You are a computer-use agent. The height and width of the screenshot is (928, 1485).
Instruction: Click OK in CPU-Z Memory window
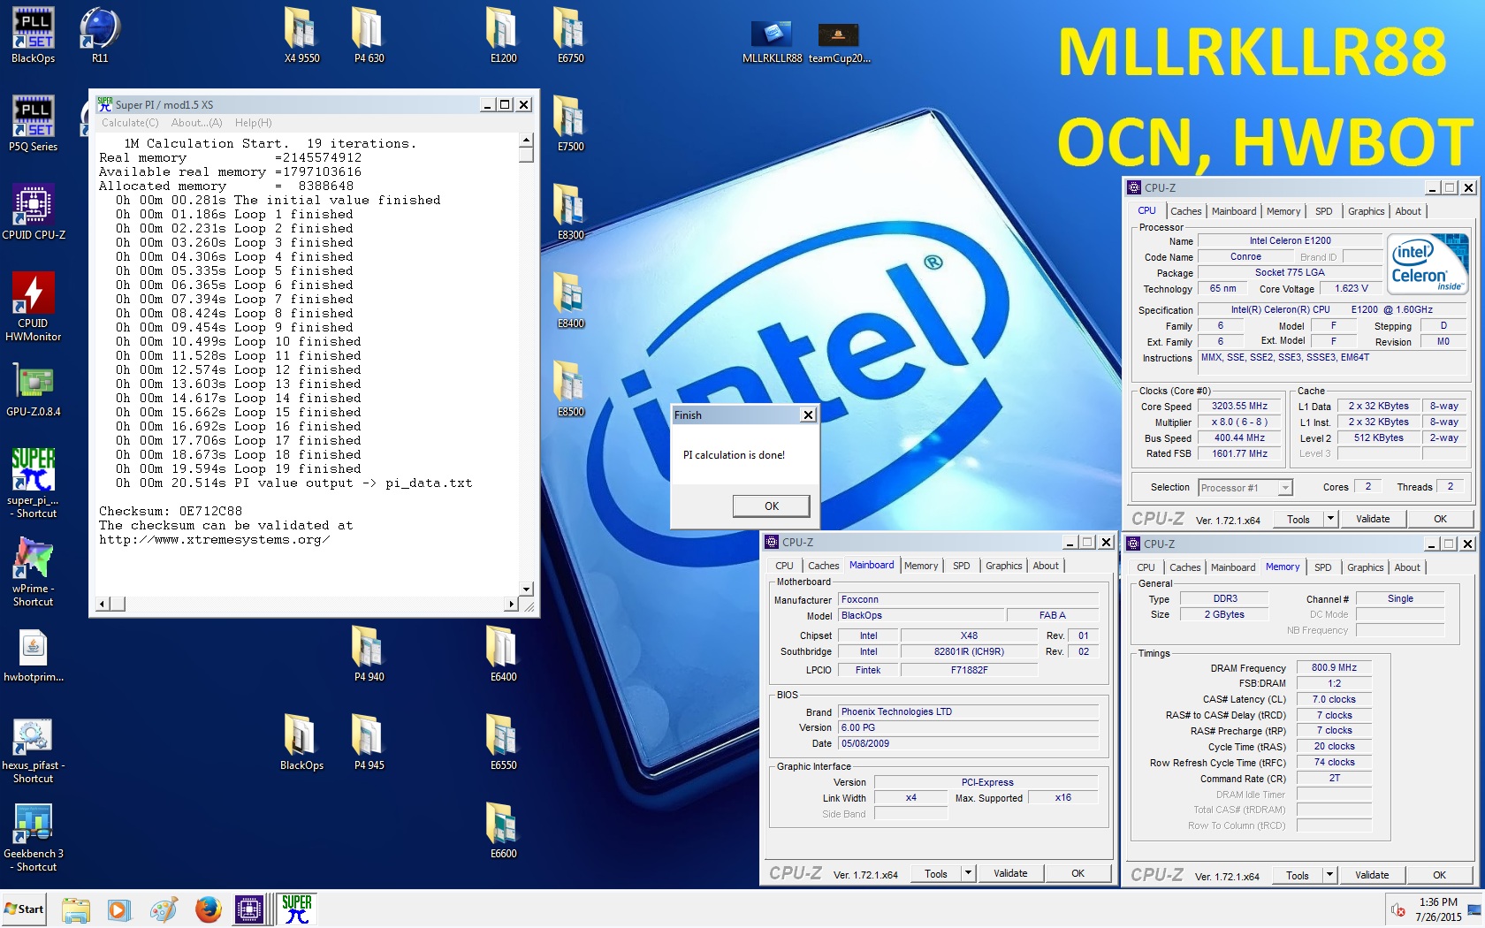point(1439,875)
